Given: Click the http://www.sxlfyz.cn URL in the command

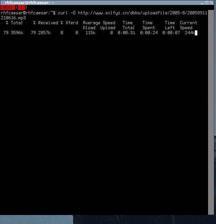Looking at the screenshot, I should click(x=143, y=13).
